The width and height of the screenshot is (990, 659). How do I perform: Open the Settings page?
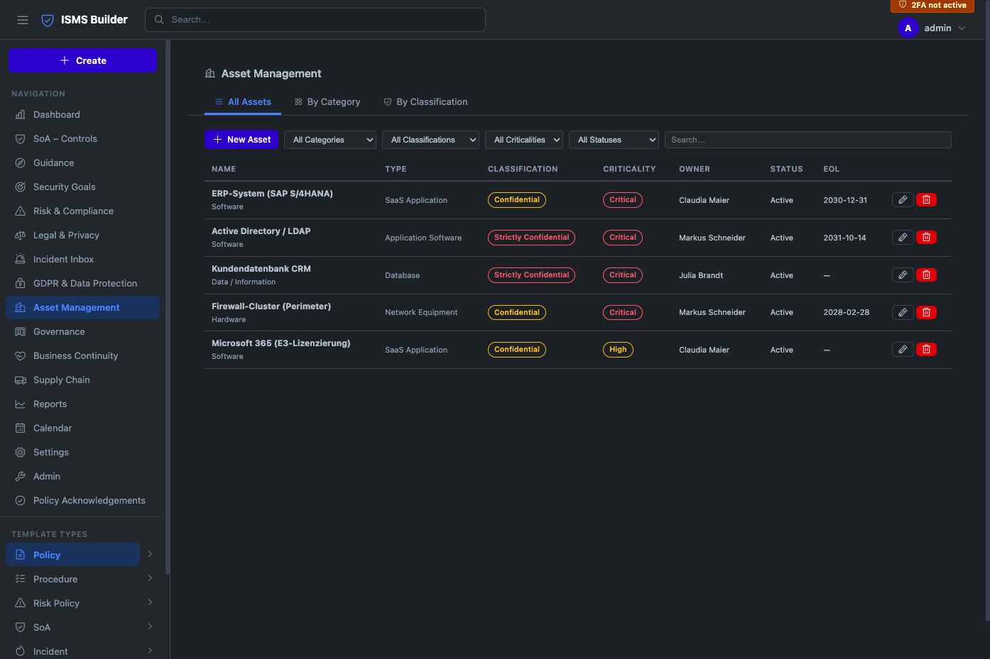82,453
